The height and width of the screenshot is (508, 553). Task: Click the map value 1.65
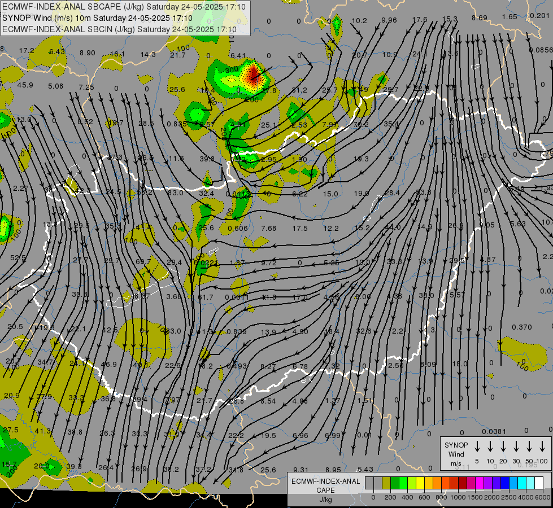(510, 16)
